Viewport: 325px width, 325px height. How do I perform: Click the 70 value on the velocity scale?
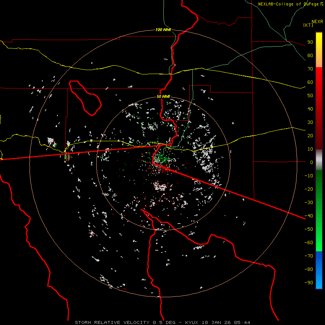pyautogui.click(x=310, y=69)
